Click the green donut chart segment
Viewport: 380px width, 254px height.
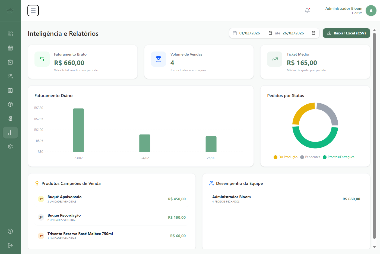(315, 142)
